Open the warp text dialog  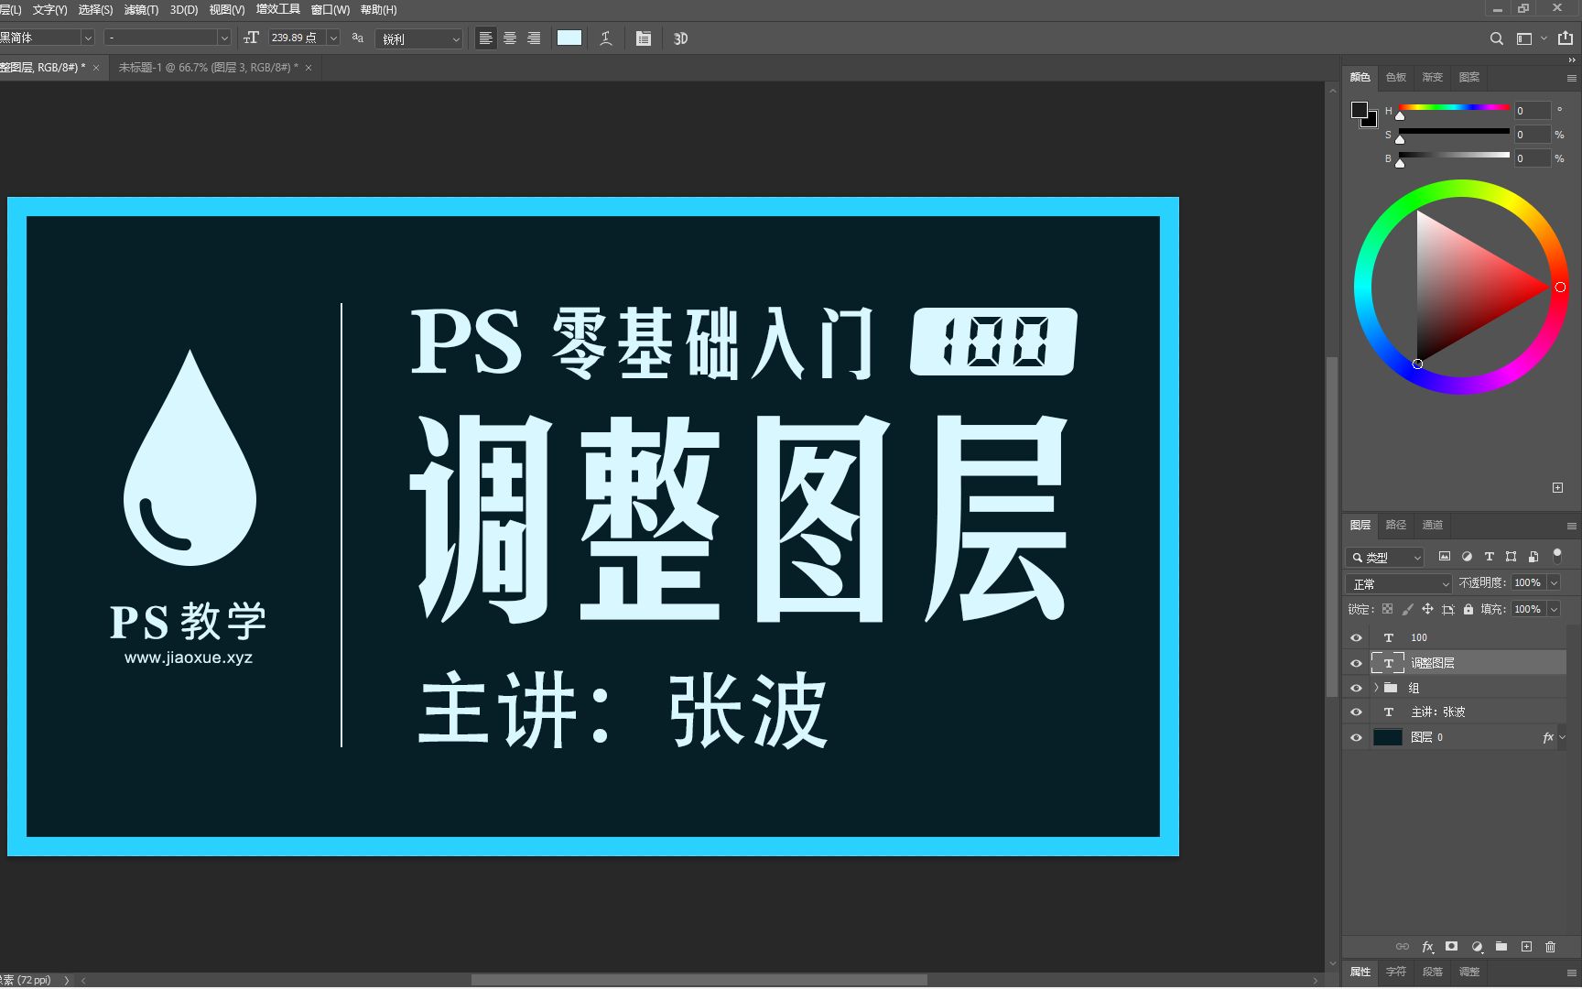[x=606, y=38]
